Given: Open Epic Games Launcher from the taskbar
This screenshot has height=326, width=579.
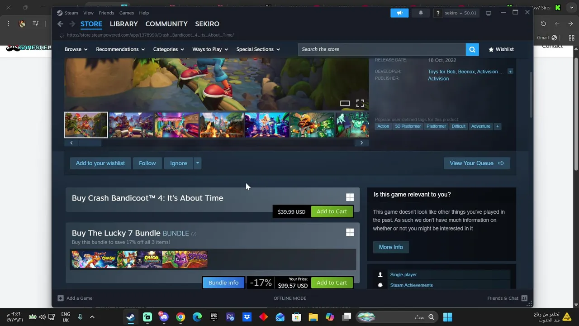Looking at the screenshot, I should [214, 317].
